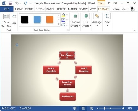Open the Arrange menu
Screen dimensions: 138x111
click(97, 20)
